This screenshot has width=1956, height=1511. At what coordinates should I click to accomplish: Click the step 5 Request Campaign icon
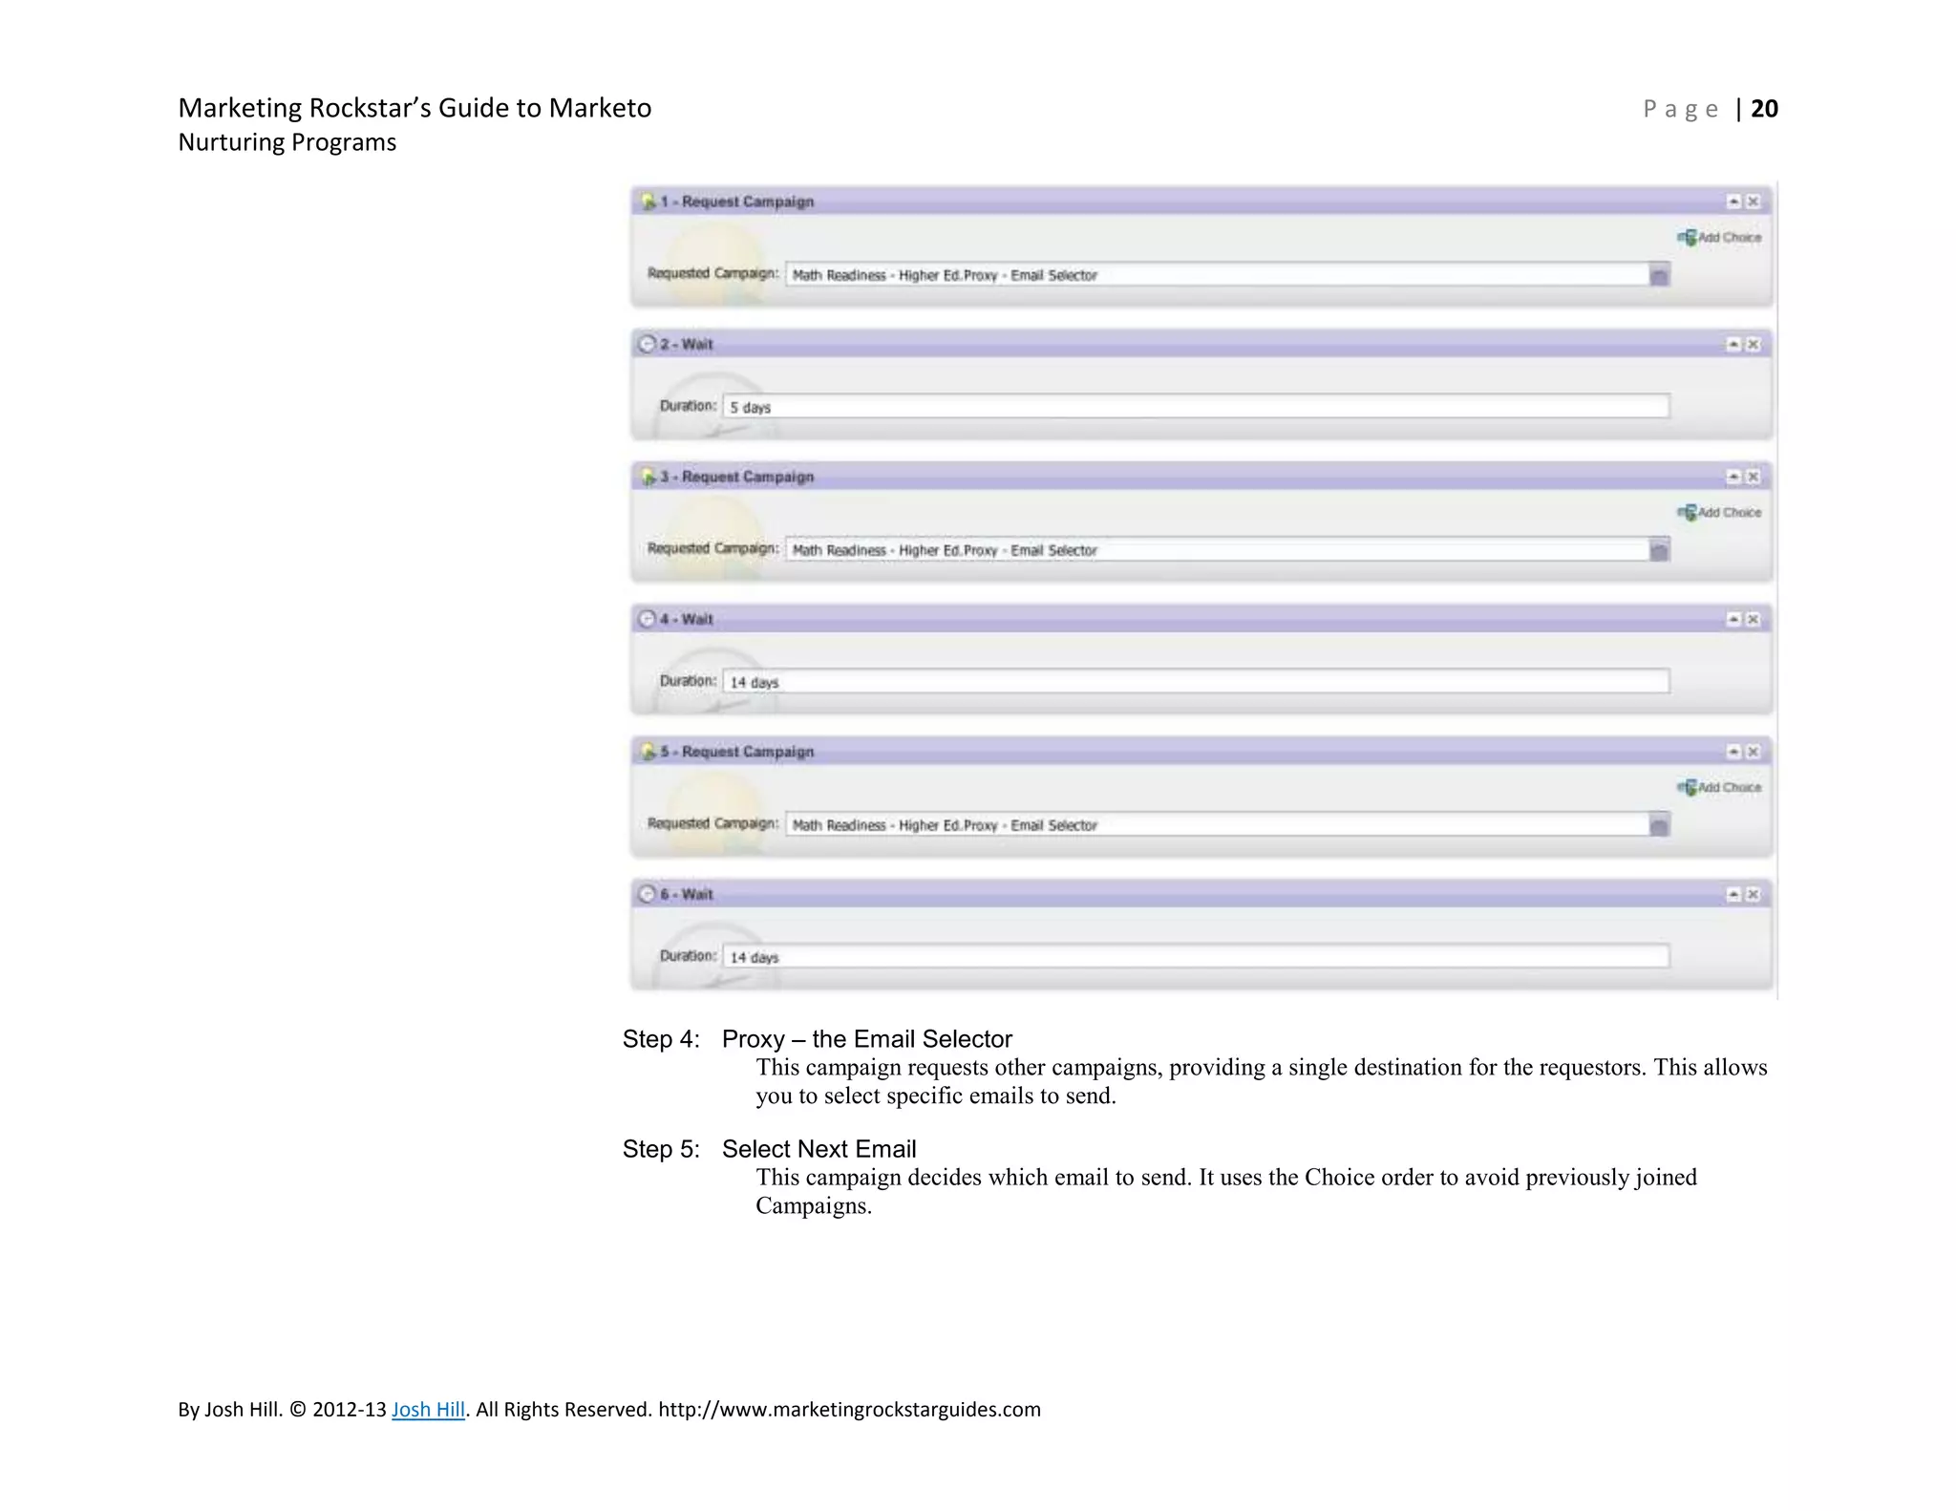pos(648,752)
